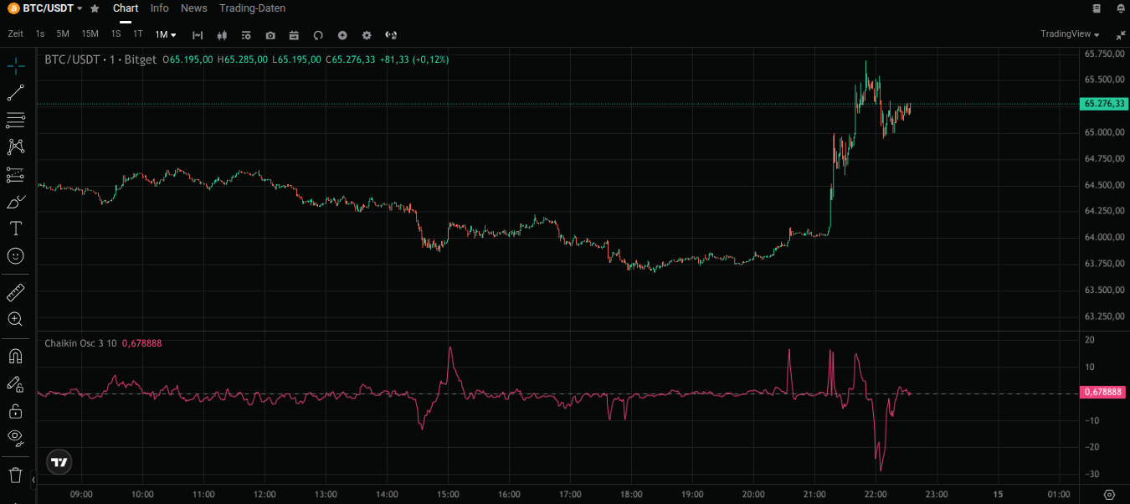Click the 15:00 time axis label
This screenshot has height=504, width=1130.
[448, 494]
